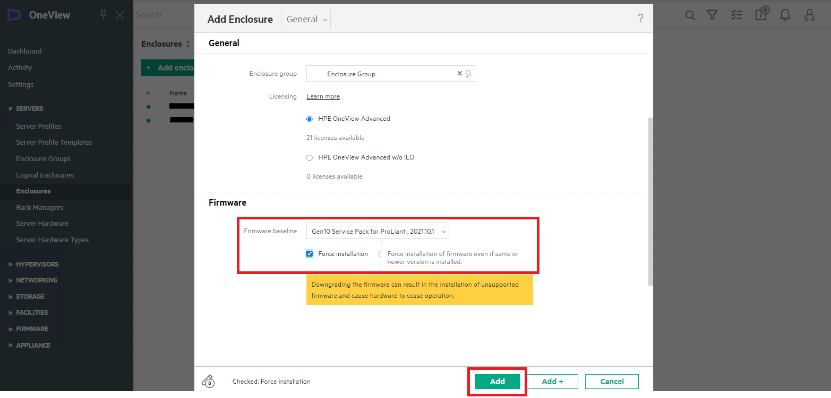Clear the Enclosure group field with X

pyautogui.click(x=460, y=74)
